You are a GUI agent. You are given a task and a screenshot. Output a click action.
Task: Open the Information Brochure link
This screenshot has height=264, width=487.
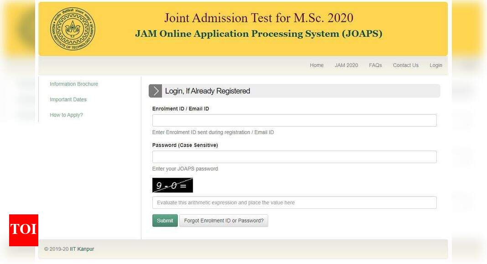74,84
